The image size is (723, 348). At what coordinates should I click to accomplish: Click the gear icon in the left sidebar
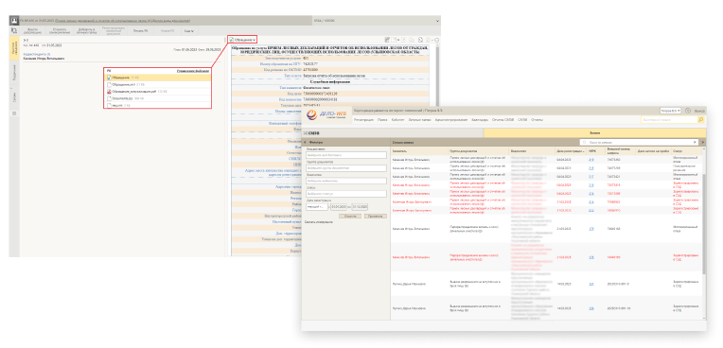coord(14,113)
